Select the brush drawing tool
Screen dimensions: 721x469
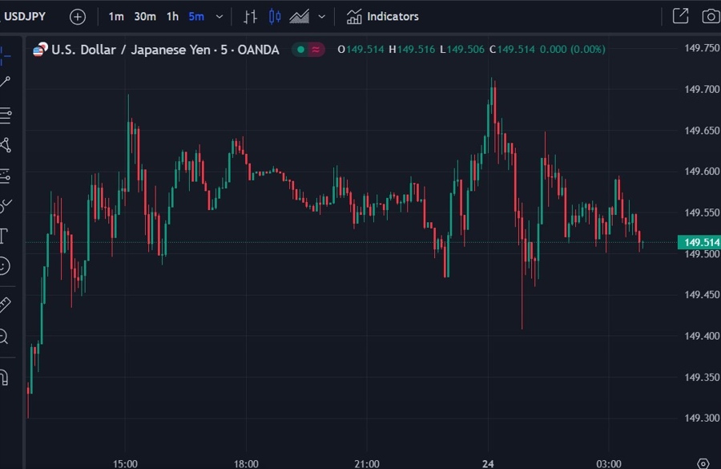tap(6, 206)
